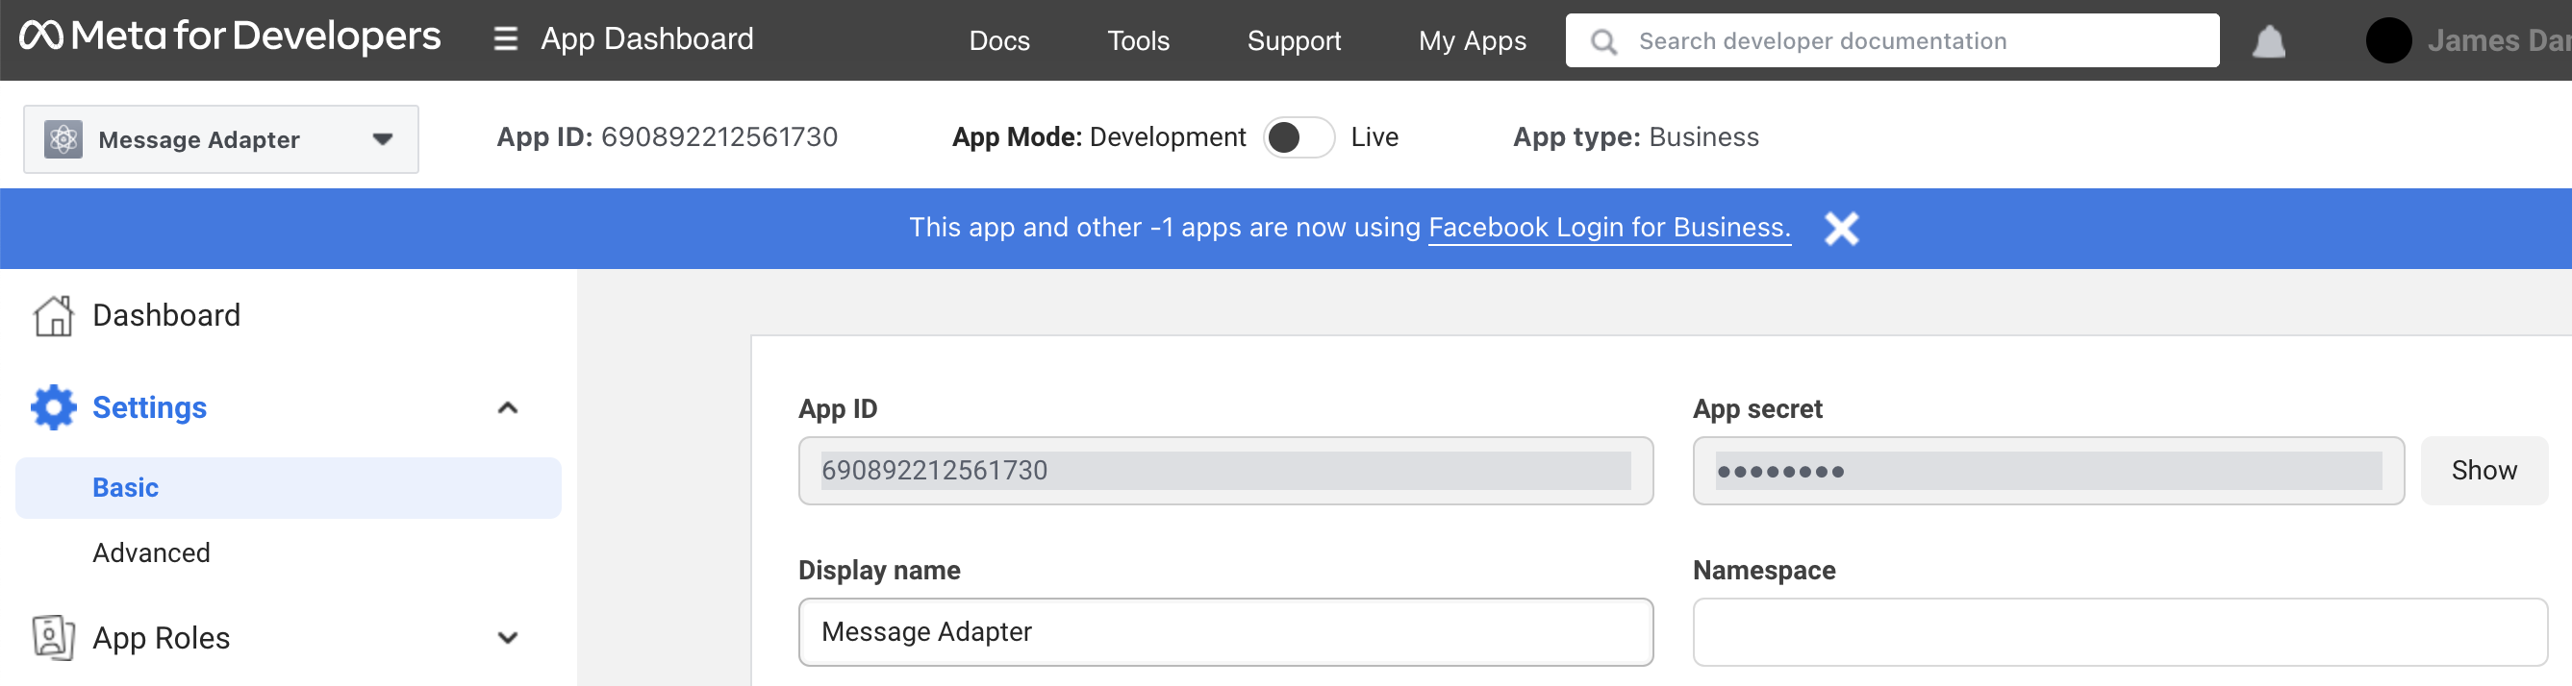Screen dimensions: 2572x686
Task: Click the masked App secret field
Action: pos(2048,471)
